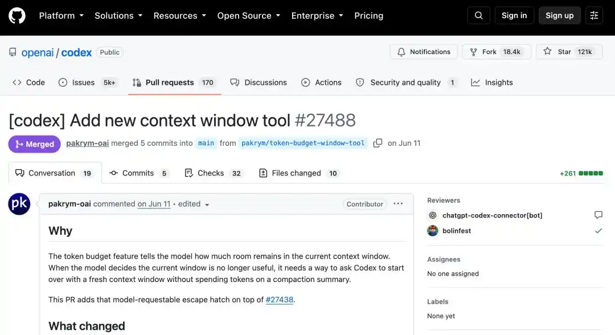Open the GitHub logo homepage
Viewport: 615px width, 335px height.
(17, 16)
